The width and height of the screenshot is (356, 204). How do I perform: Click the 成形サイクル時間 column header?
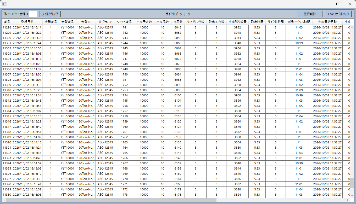299,22
